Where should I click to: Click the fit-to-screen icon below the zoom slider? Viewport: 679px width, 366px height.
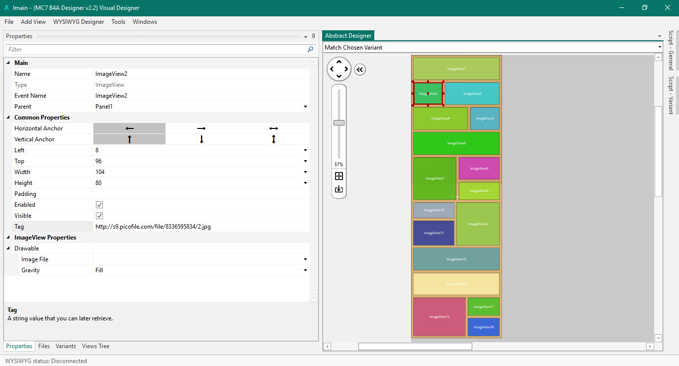pos(339,176)
